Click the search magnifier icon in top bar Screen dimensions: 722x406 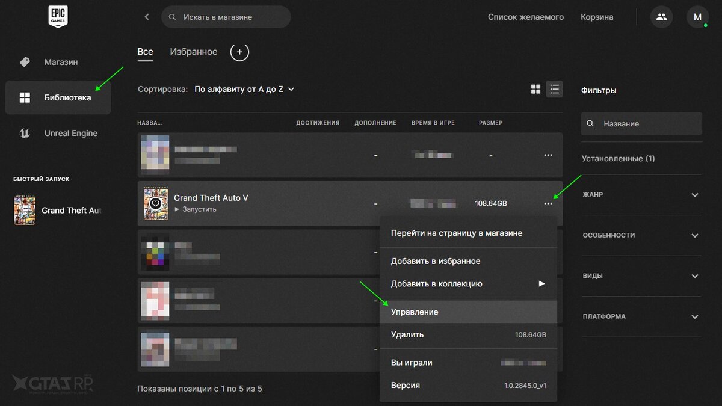tap(173, 17)
